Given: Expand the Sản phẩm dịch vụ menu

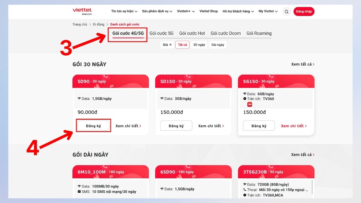Looking at the screenshot, I should pyautogui.click(x=157, y=11).
